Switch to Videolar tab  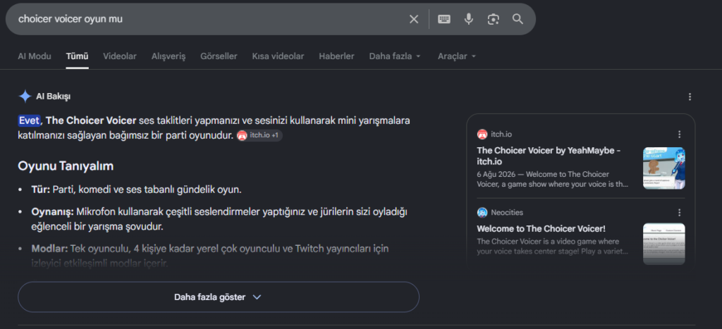point(120,56)
